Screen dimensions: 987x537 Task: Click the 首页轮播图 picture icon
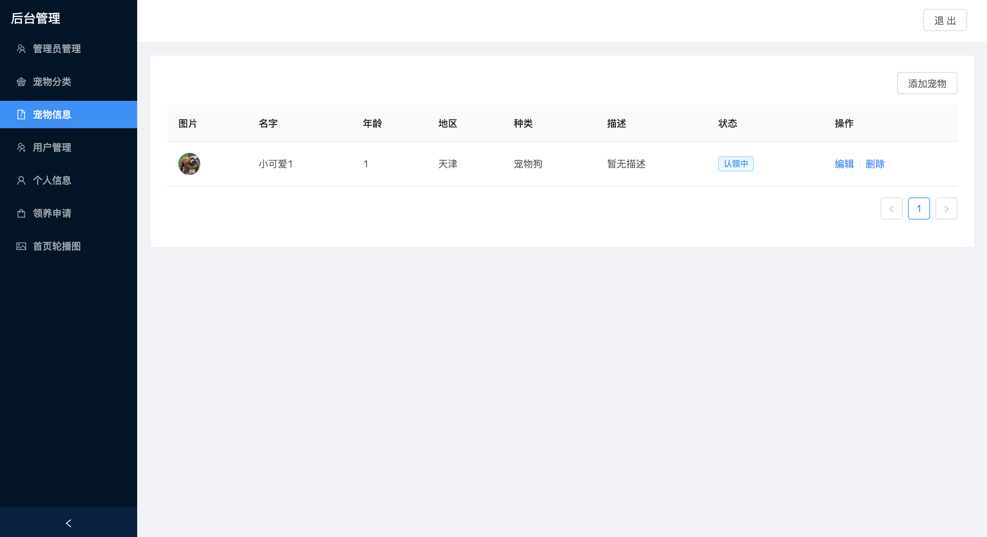coord(21,246)
